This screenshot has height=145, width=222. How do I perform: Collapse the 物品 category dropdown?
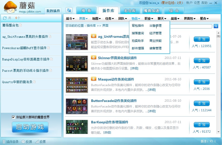pos(136,19)
